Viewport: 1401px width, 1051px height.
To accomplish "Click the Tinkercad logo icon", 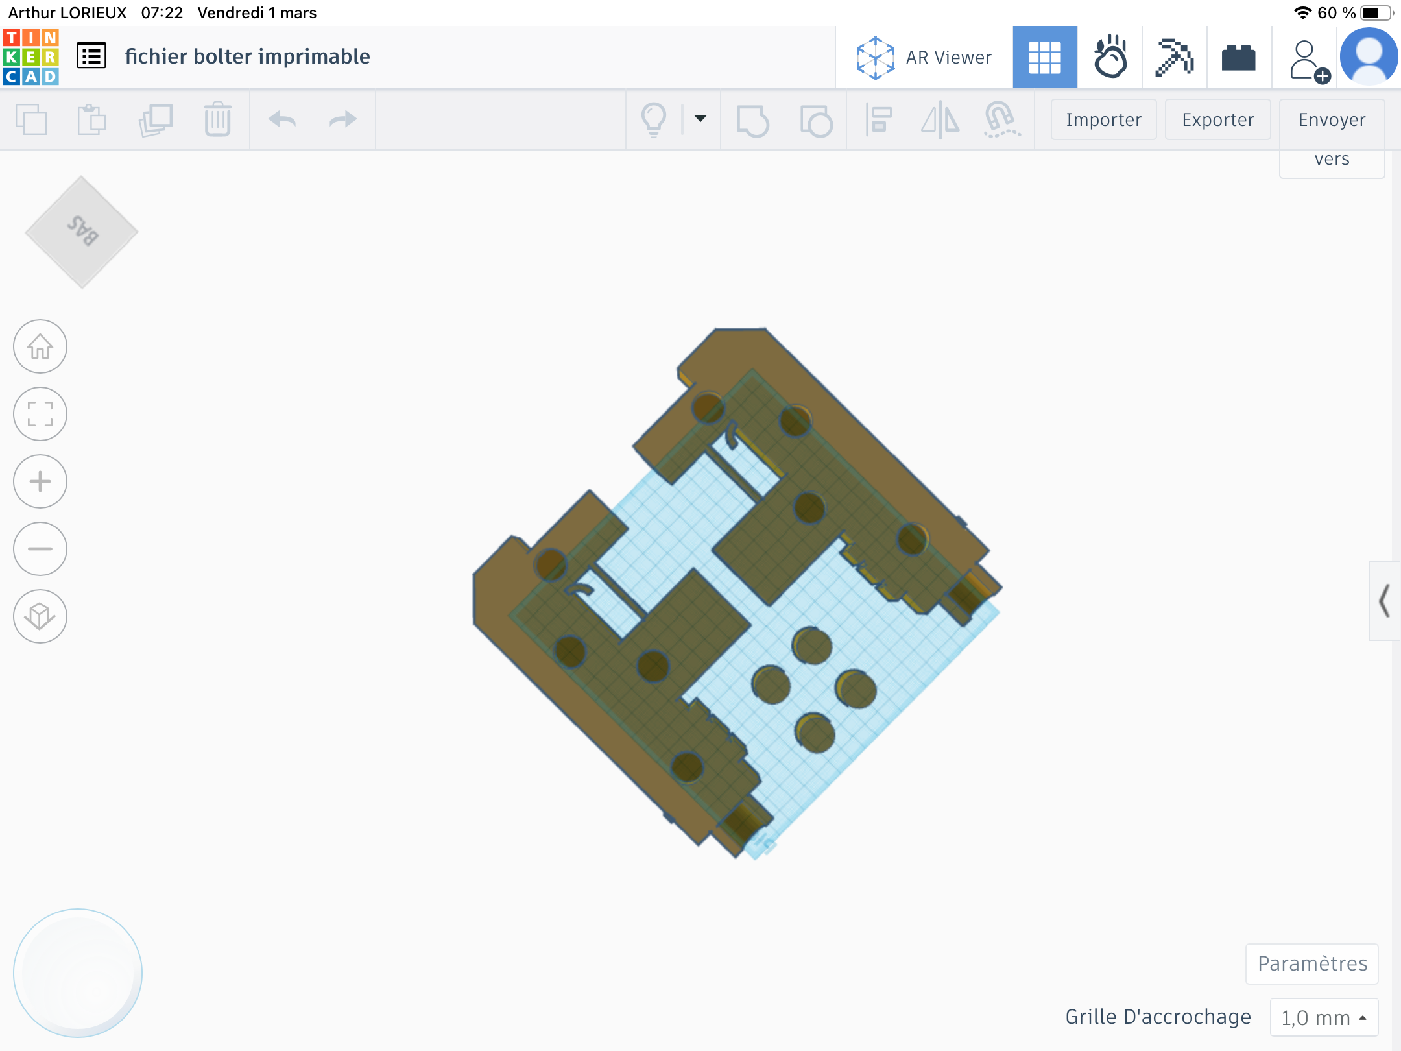I will pyautogui.click(x=30, y=56).
